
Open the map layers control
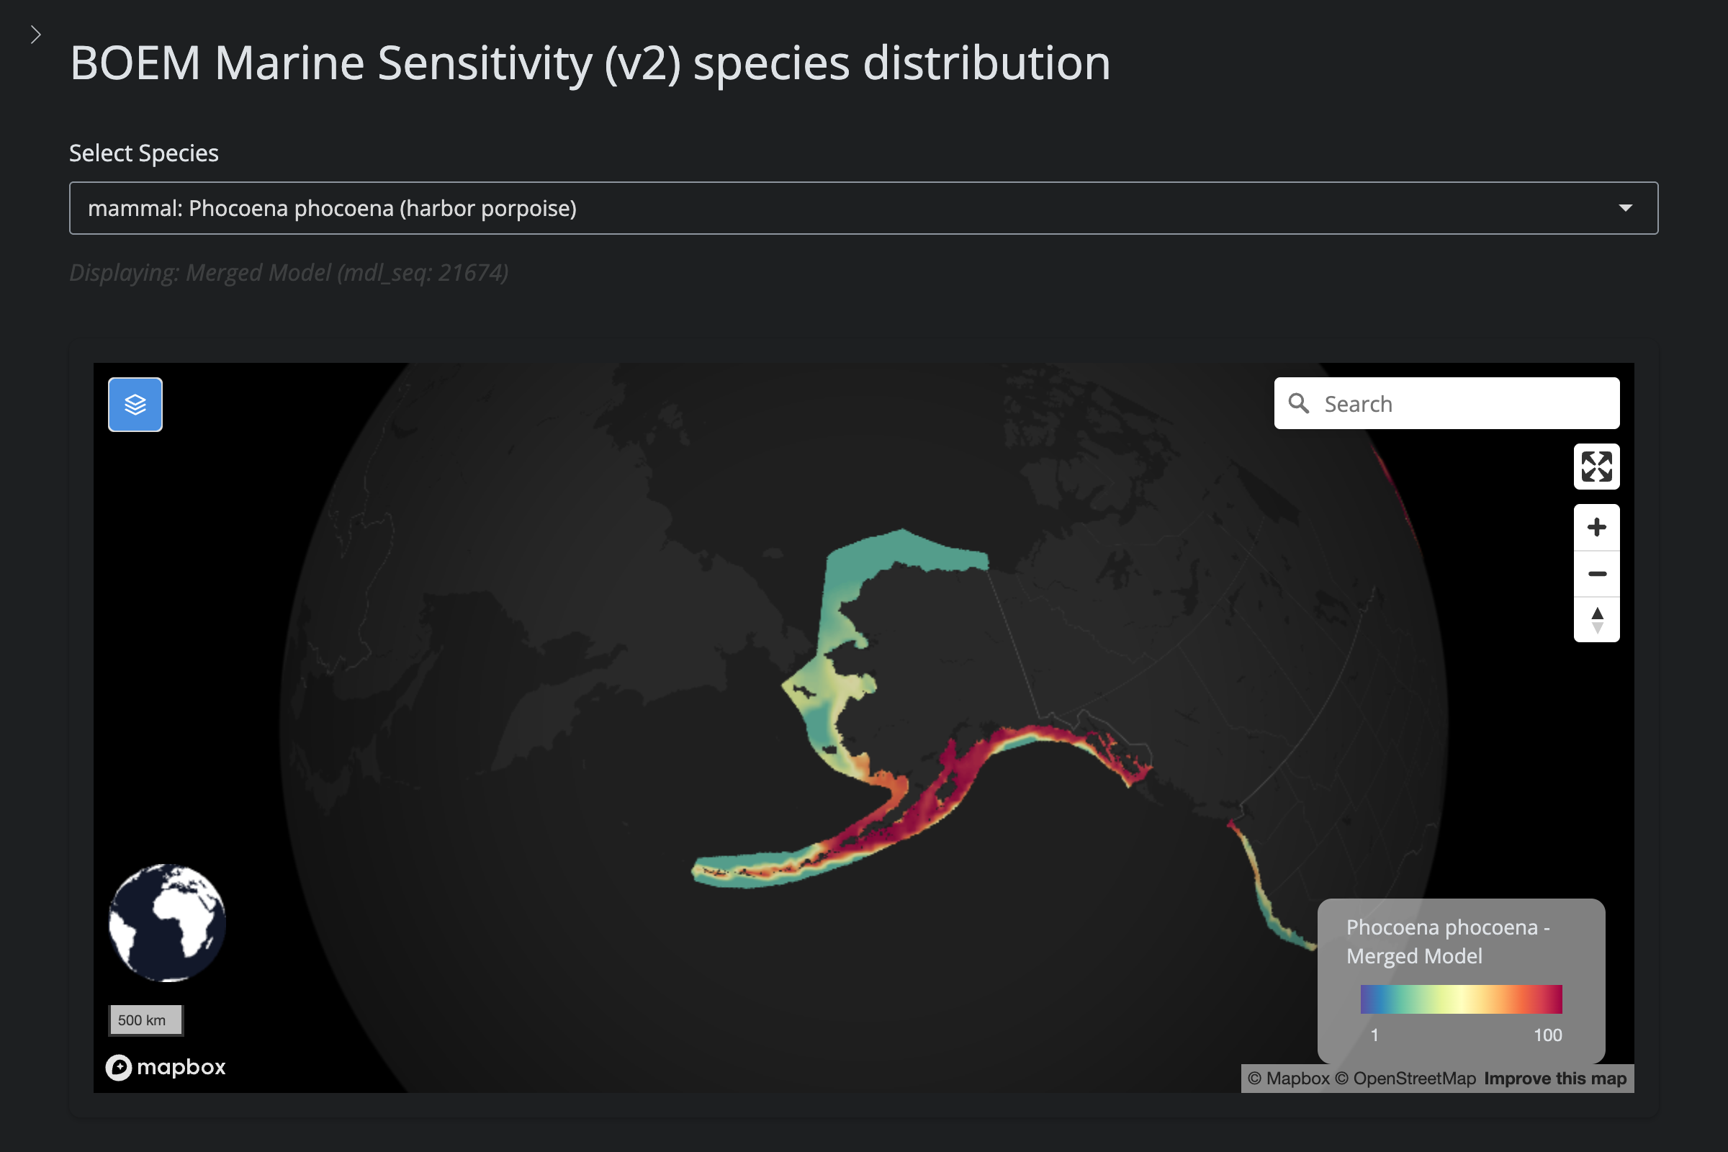pyautogui.click(x=135, y=405)
